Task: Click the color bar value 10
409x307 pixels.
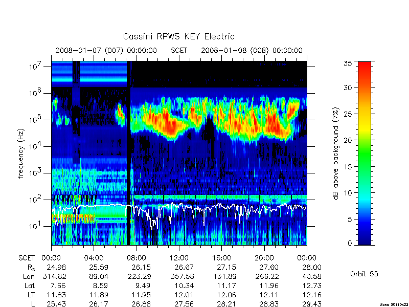Action: click(348, 193)
